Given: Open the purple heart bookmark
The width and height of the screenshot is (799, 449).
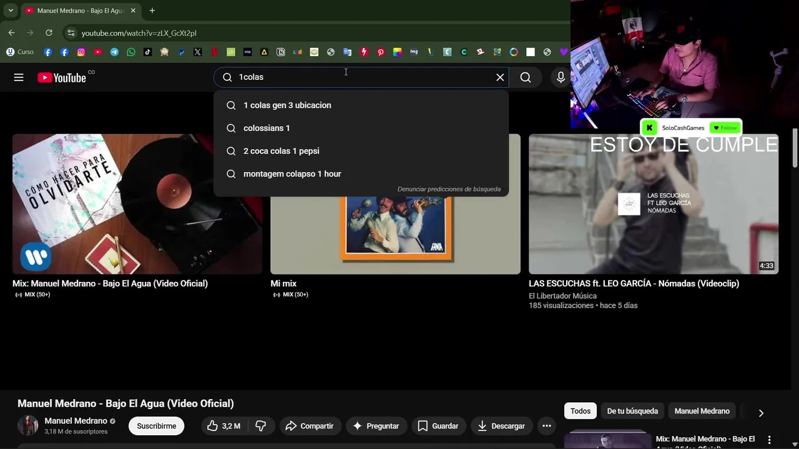Looking at the screenshot, I should (564, 52).
